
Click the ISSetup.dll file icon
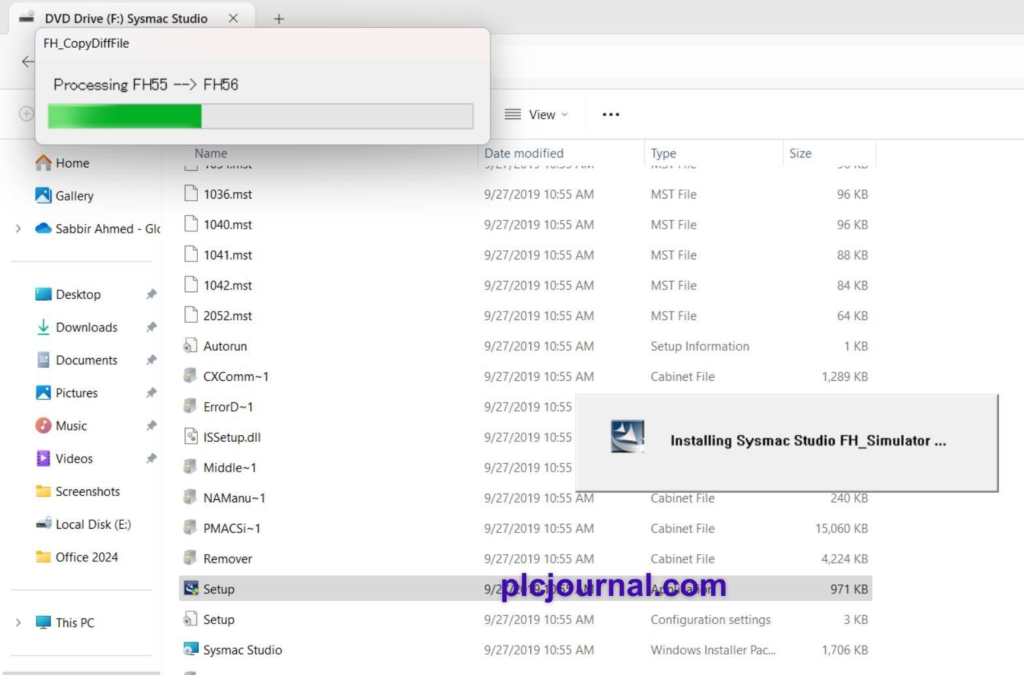191,437
